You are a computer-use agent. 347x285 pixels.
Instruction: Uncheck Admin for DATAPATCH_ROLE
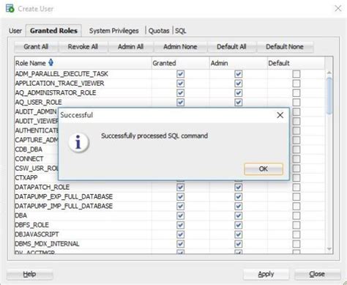239,188
